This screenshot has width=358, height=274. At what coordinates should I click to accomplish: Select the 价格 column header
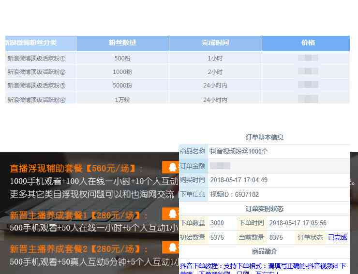click(306, 43)
